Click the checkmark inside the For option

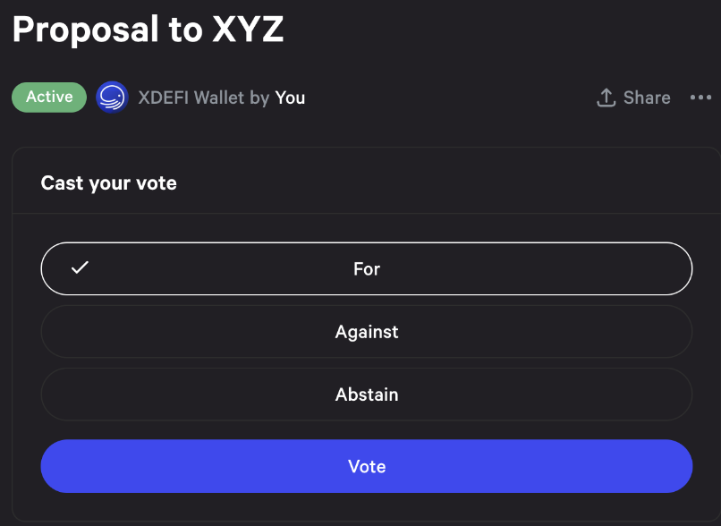(80, 267)
